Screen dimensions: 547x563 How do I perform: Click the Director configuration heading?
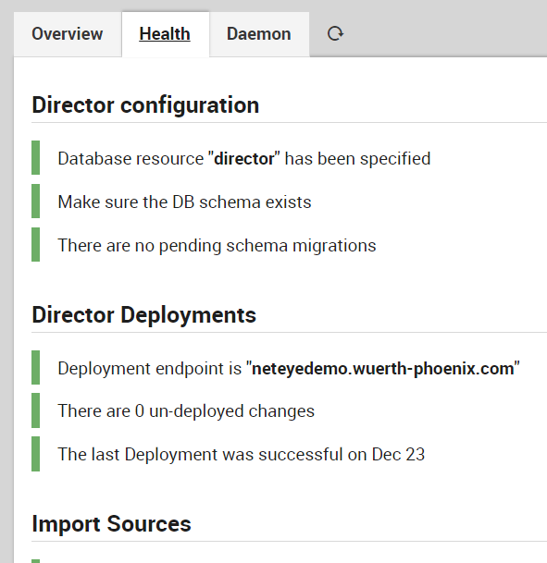[145, 105]
